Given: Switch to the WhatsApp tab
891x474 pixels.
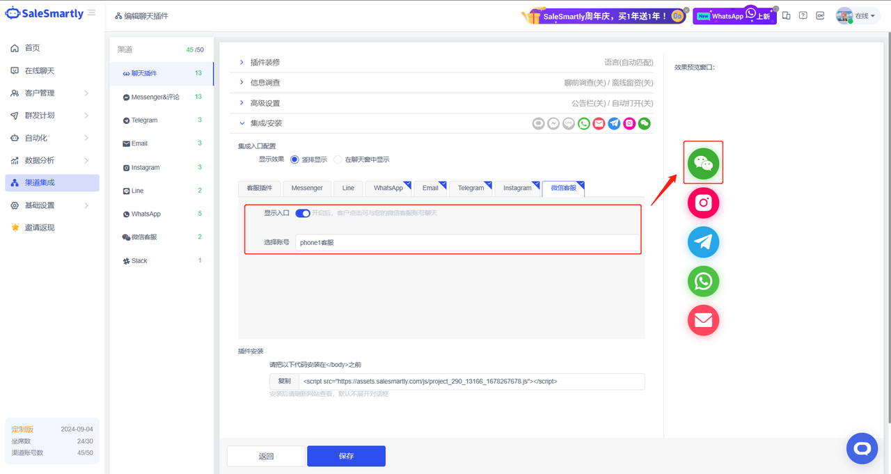Looking at the screenshot, I should (388, 188).
